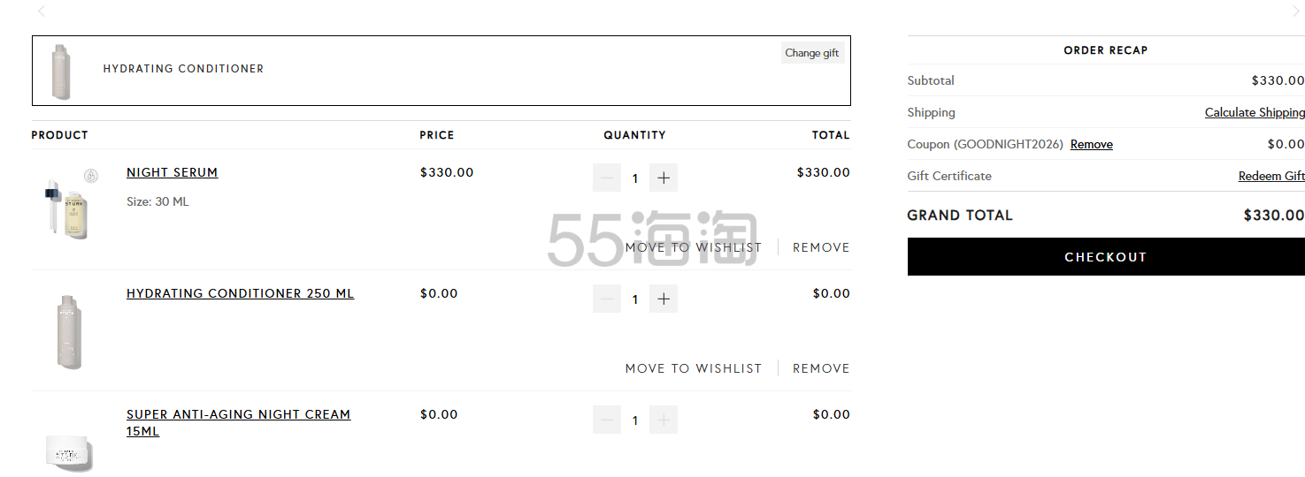Click the Night Serum product thumbnail

point(69,204)
